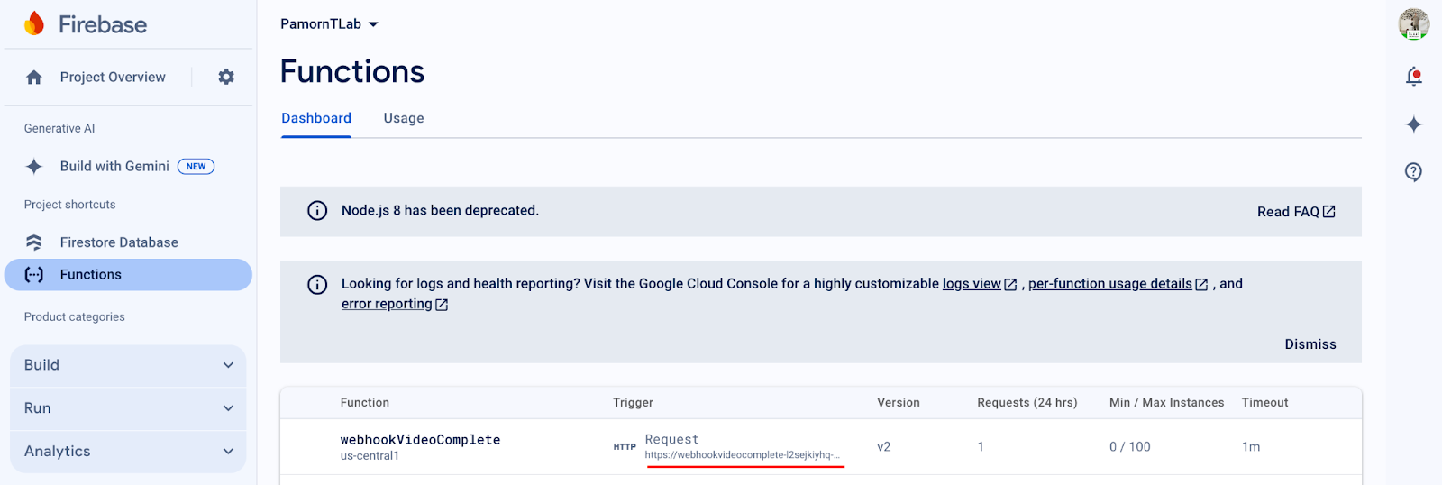The height and width of the screenshot is (485, 1442).
Task: Click the Product categories section label
Action: point(75,317)
